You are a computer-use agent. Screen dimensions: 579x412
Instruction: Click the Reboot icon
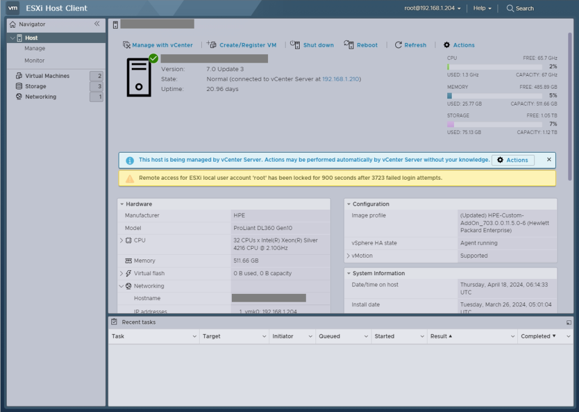click(348, 44)
